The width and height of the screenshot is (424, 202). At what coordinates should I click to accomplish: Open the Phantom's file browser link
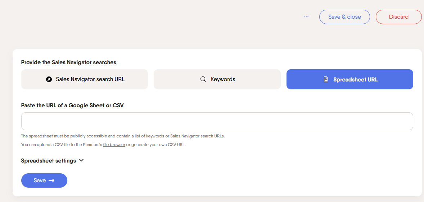[x=114, y=145]
